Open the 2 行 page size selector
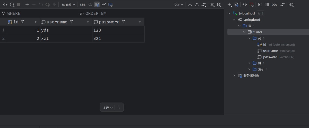This screenshot has width=309, height=128. pyautogui.click(x=108, y=108)
